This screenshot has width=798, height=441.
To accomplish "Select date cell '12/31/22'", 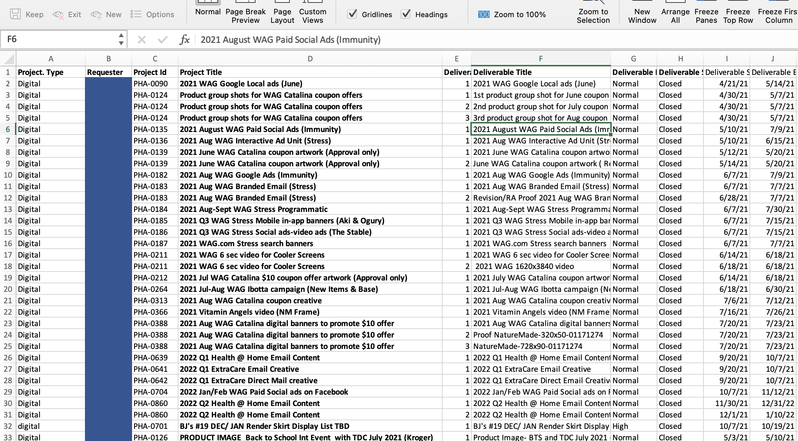I will [x=773, y=403].
